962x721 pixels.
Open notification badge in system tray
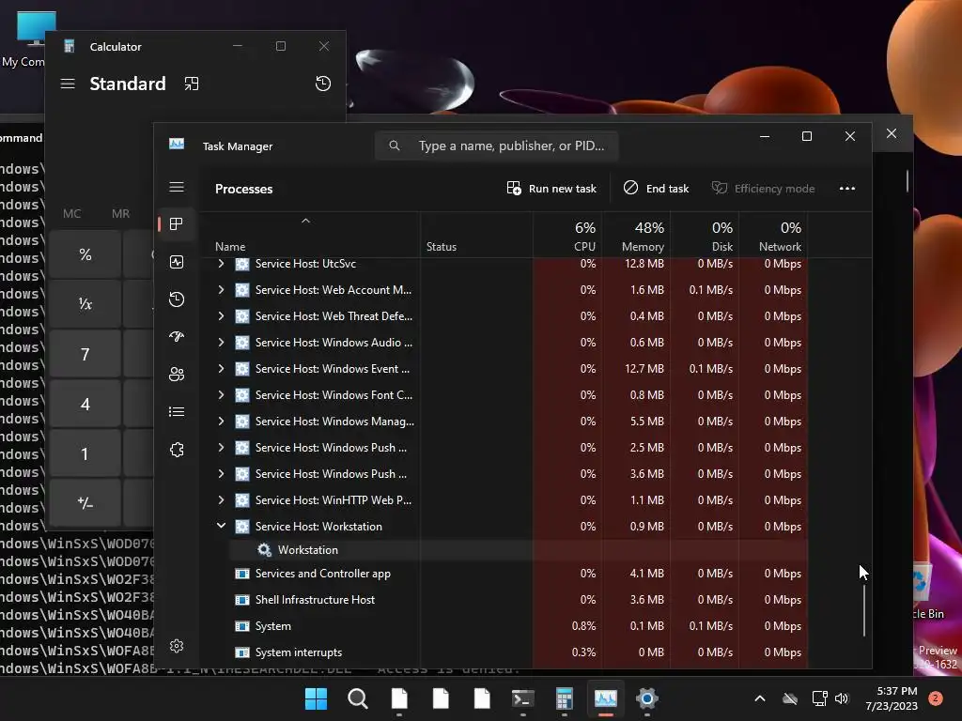coord(936,698)
